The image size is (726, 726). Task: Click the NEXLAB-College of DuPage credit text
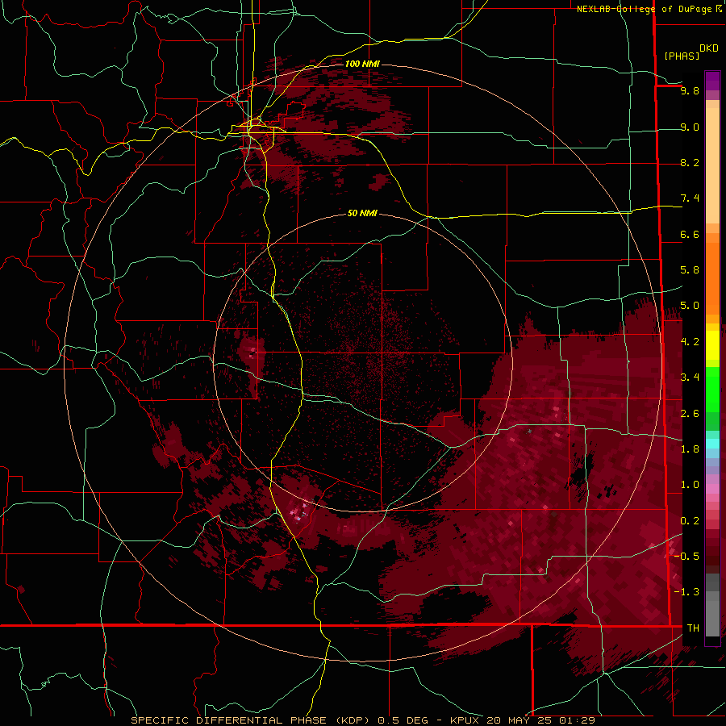pyautogui.click(x=645, y=9)
